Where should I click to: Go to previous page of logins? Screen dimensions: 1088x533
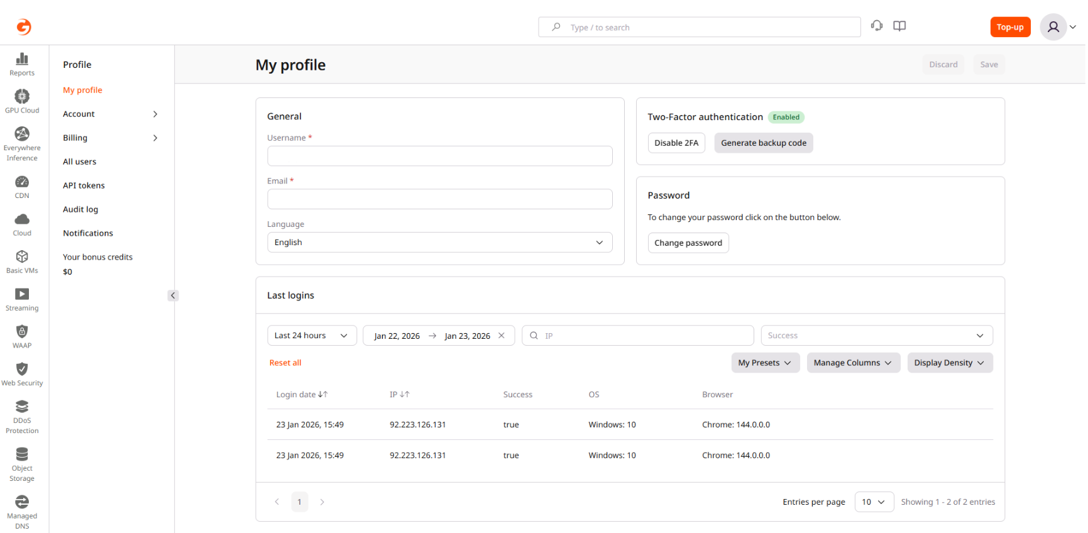click(x=277, y=502)
